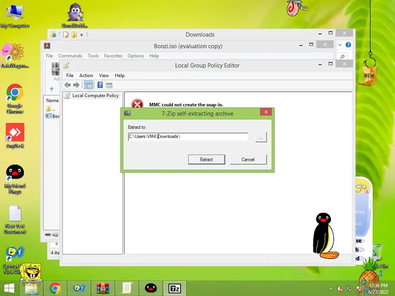Close the 7-Zip self-extracting archive dialog
The image size is (395, 296).
266,112
